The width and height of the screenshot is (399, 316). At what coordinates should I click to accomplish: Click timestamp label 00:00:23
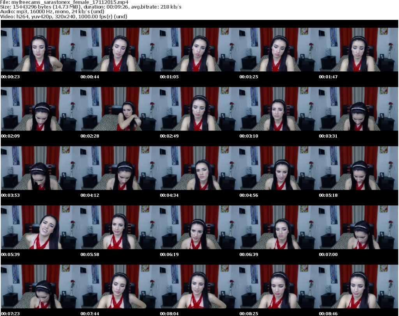(11, 77)
